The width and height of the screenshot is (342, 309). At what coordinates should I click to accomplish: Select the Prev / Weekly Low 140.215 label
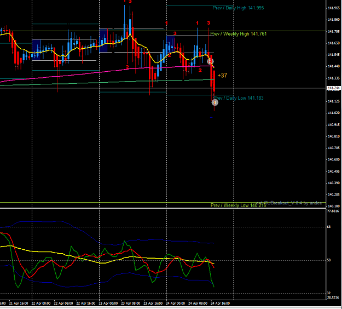(x=238, y=205)
